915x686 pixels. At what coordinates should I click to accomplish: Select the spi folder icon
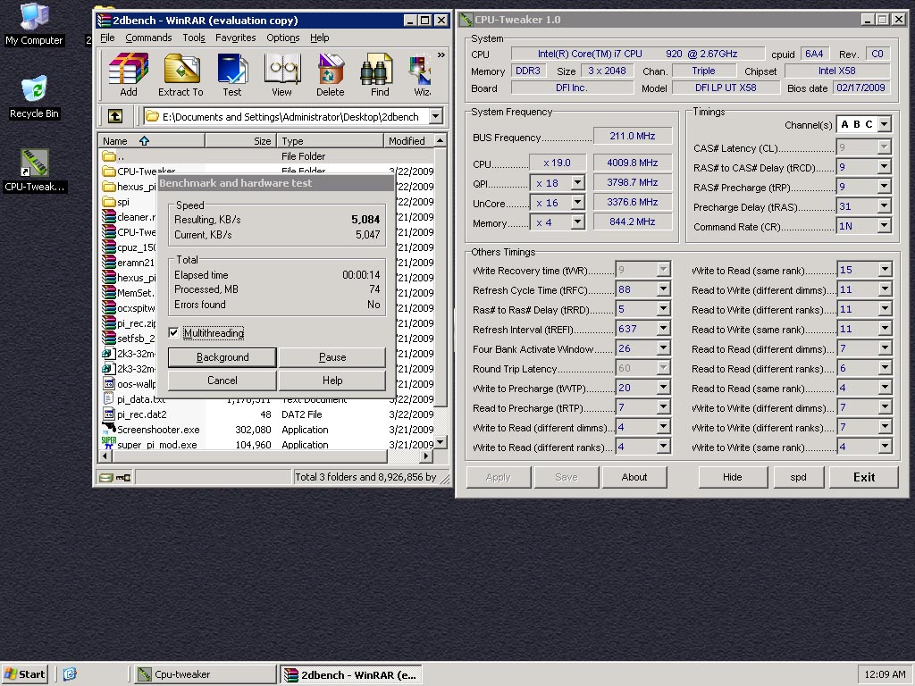(108, 201)
